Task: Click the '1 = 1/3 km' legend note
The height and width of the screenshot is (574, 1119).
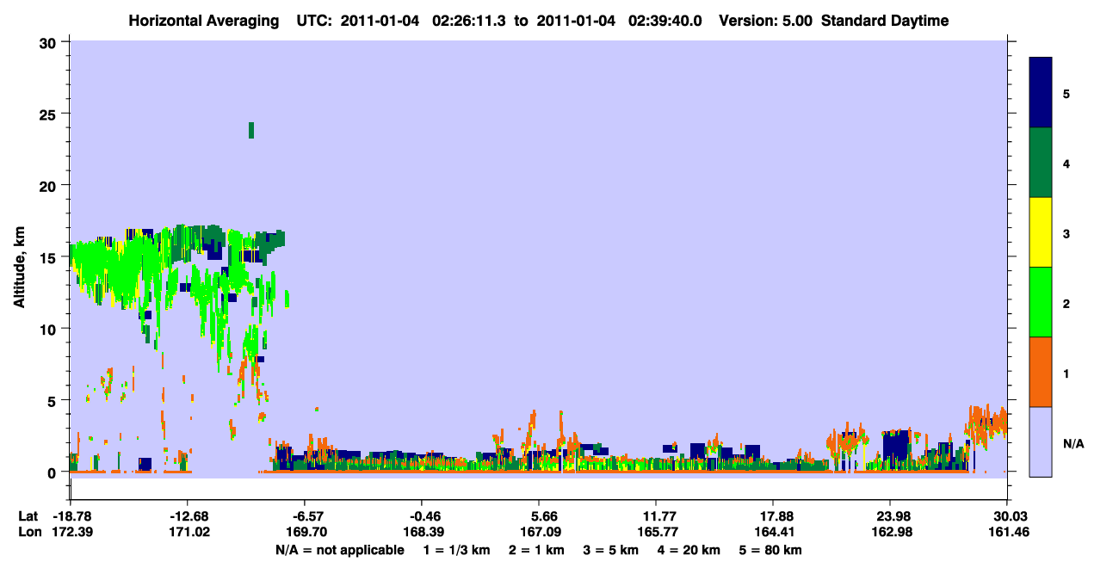Action: (x=456, y=550)
